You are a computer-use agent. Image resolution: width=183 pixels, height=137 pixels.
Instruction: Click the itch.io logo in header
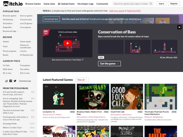tap(13, 4)
